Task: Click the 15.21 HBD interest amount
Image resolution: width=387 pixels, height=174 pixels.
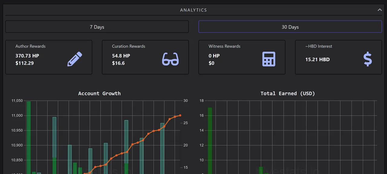Action: pyautogui.click(x=317, y=59)
